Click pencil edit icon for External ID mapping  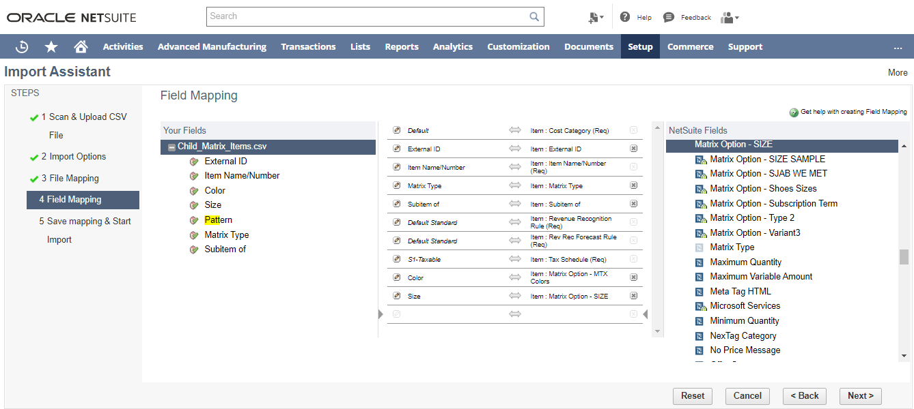[397, 149]
